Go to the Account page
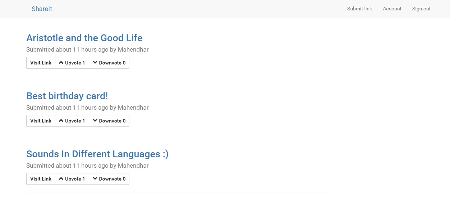450x211 pixels. point(392,9)
